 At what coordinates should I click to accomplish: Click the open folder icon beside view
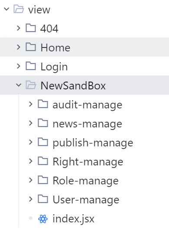[19, 9]
